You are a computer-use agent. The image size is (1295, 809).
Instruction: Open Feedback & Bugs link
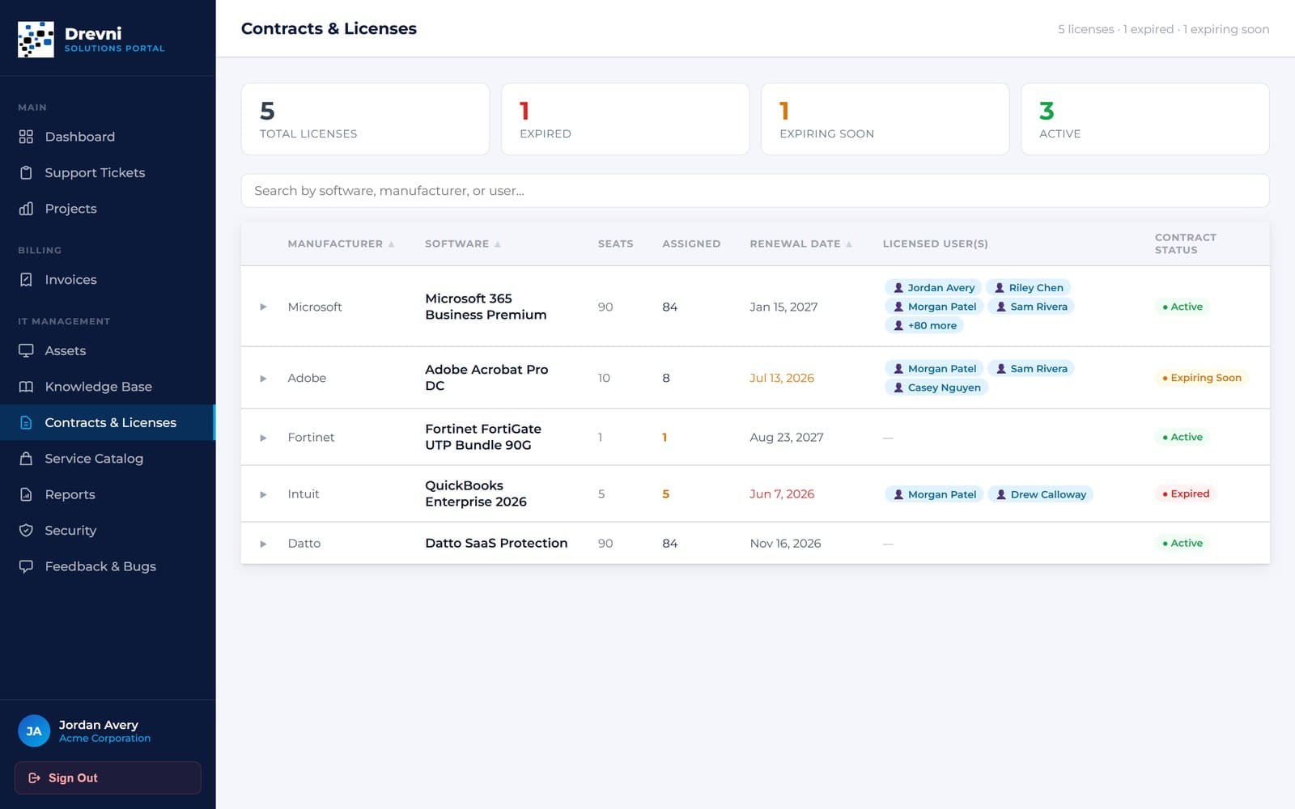tap(108, 566)
